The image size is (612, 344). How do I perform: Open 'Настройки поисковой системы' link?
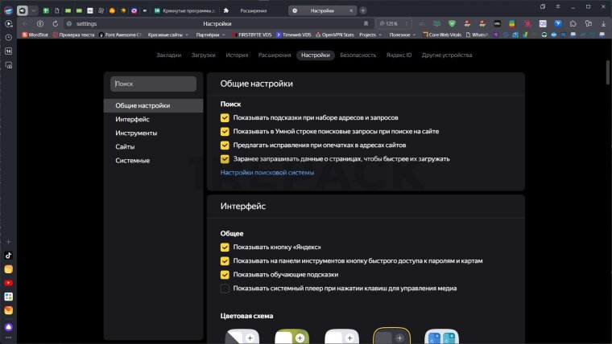[x=267, y=173]
